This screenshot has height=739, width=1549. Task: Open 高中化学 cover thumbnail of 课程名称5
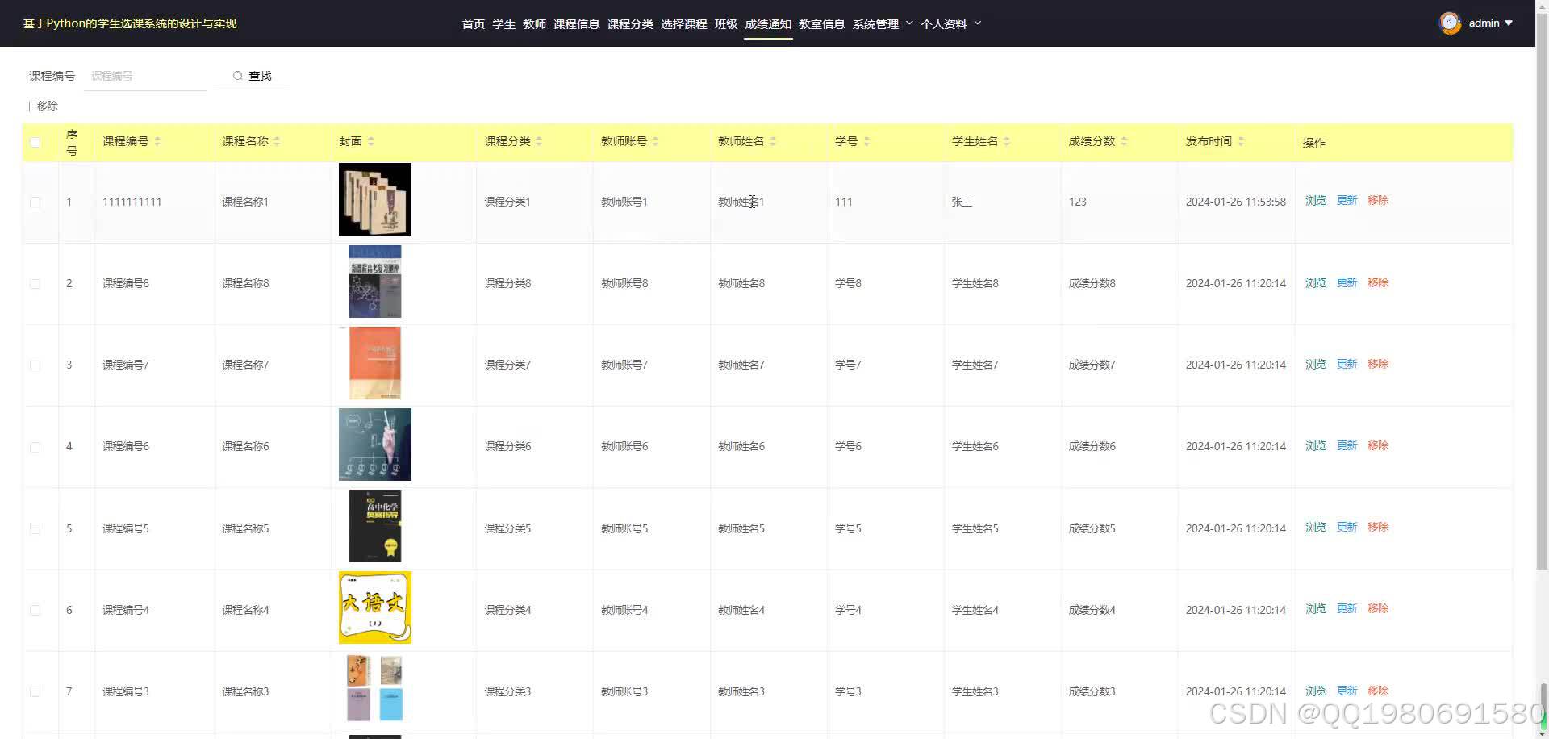tap(375, 526)
